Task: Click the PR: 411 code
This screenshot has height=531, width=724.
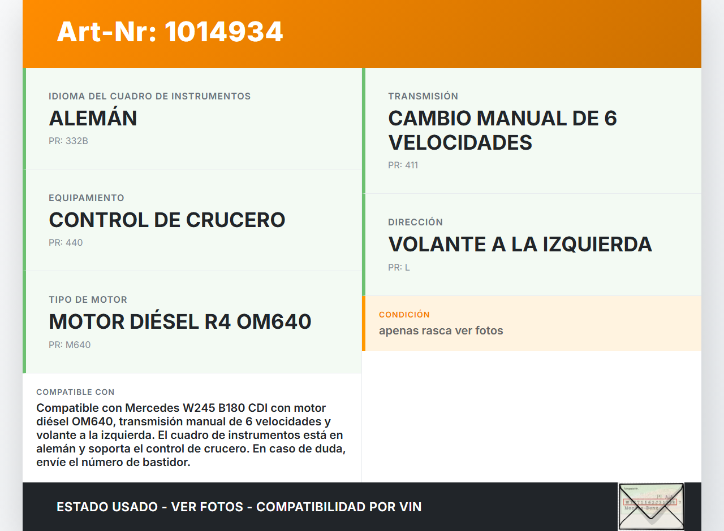Action: coord(403,166)
